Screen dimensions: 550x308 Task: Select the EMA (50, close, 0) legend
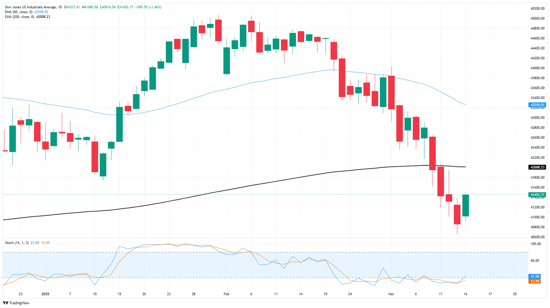19,12
